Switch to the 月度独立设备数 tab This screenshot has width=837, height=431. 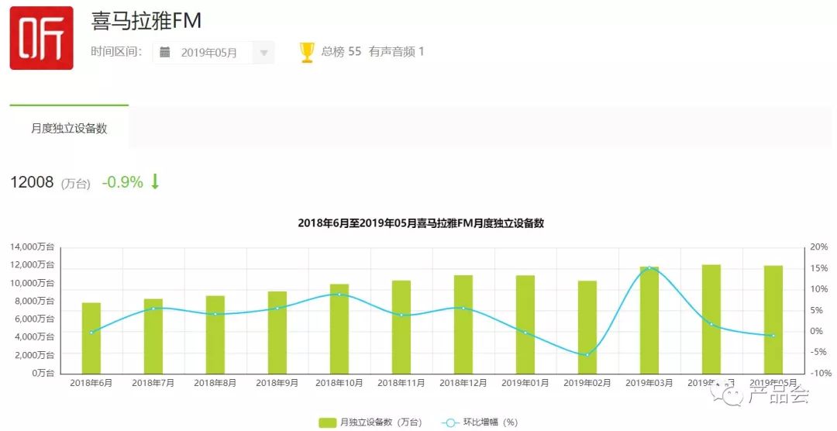point(69,129)
